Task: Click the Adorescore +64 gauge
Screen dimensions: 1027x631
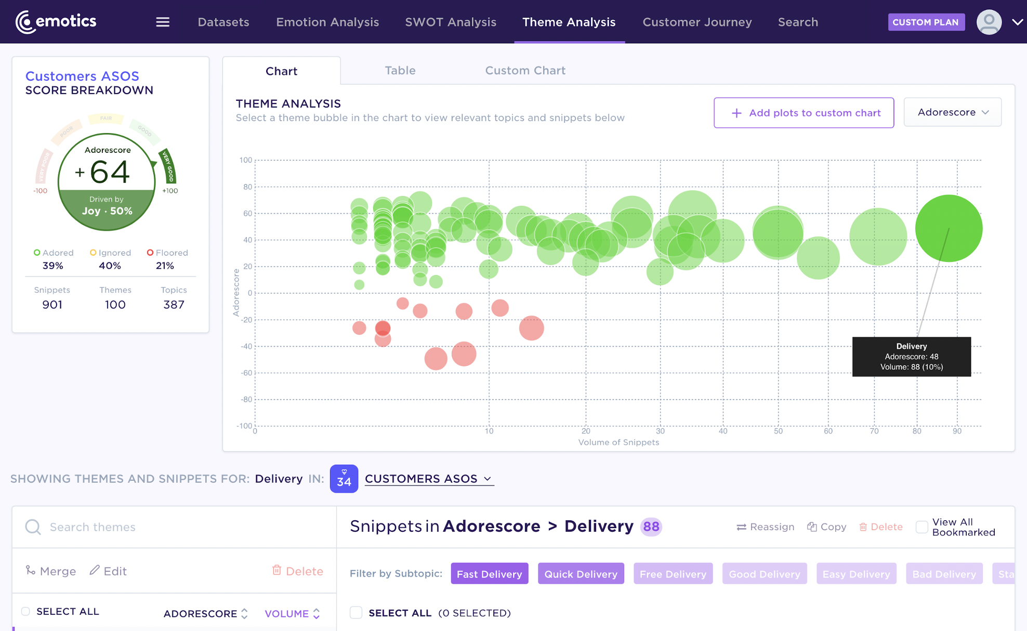Action: point(107,182)
